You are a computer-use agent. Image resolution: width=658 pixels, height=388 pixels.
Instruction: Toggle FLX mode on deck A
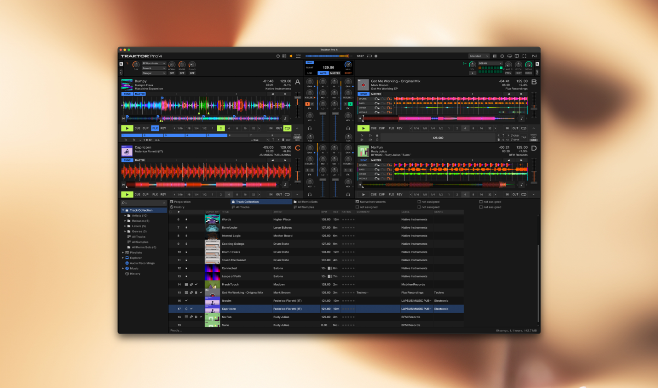coord(156,128)
